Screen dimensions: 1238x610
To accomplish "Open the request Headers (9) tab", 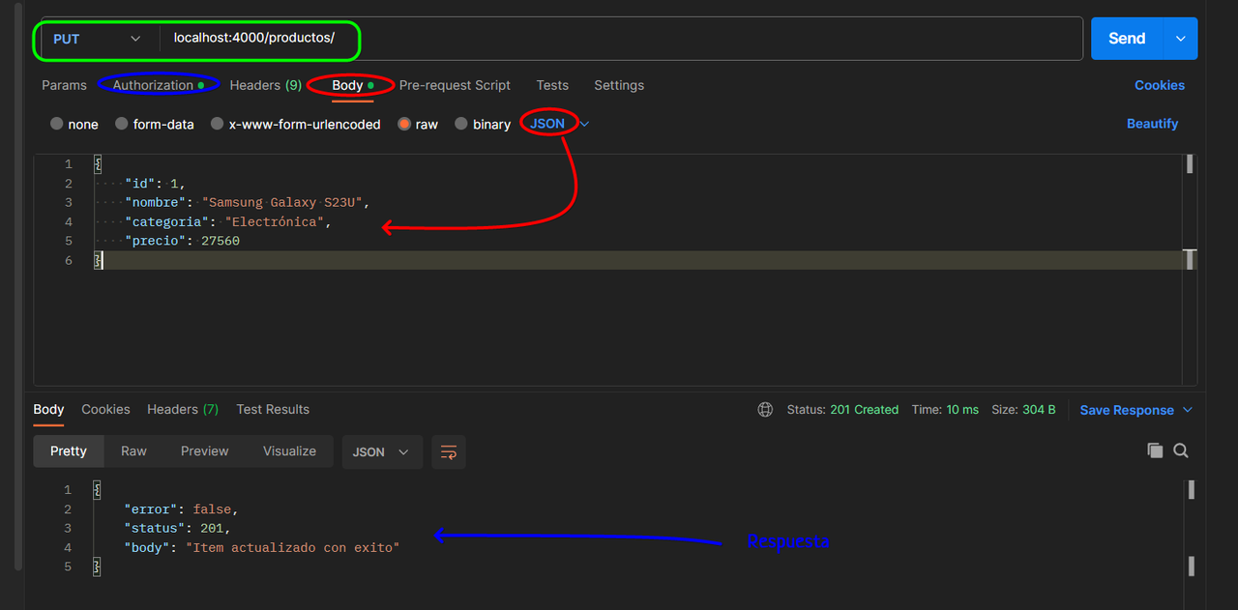I will click(x=266, y=85).
